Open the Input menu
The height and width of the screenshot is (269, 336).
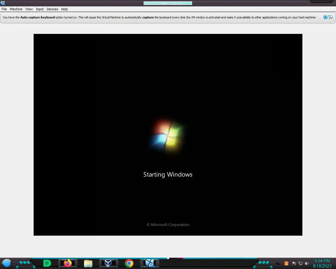(40, 9)
